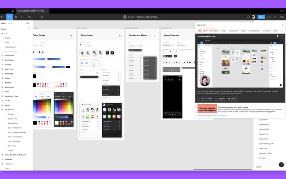Open Watch more Figma videos on YouTube link

[212, 116]
